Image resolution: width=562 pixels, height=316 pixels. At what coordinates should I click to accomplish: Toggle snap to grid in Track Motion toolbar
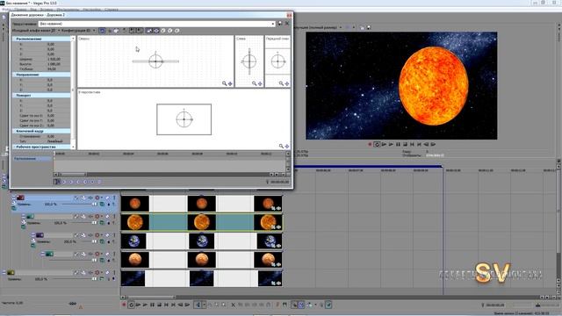pos(110,31)
